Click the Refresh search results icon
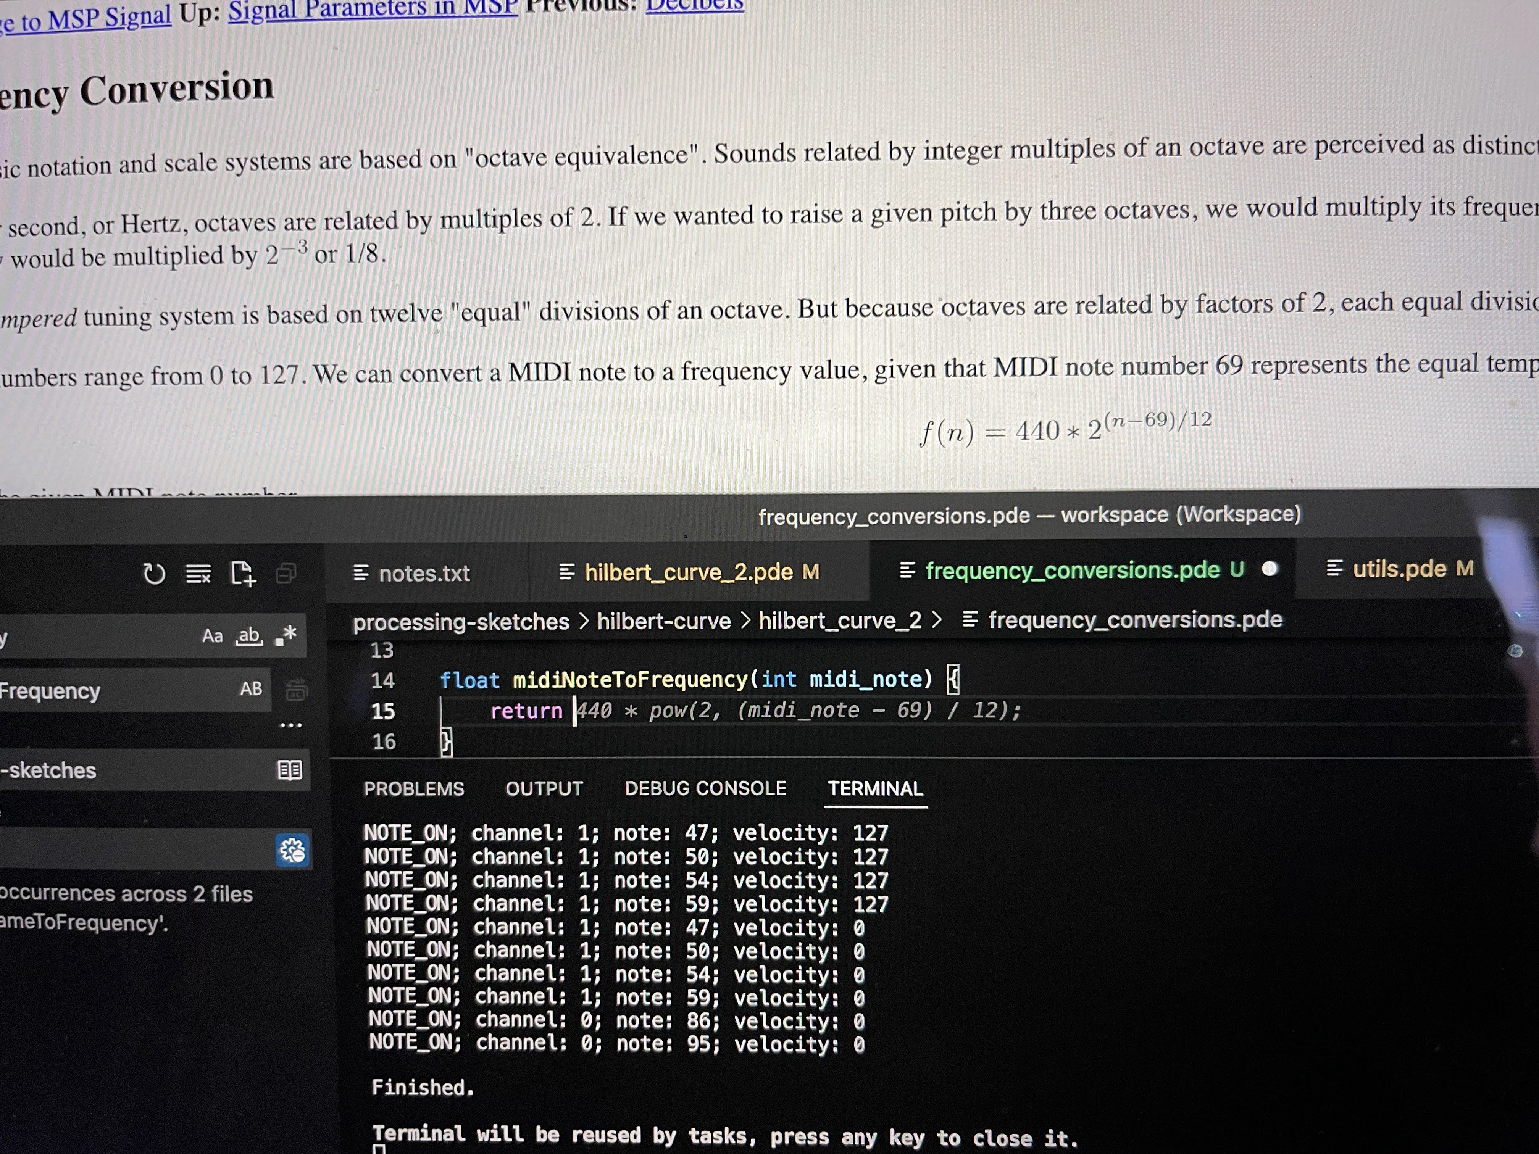The width and height of the screenshot is (1539, 1154). click(x=154, y=574)
